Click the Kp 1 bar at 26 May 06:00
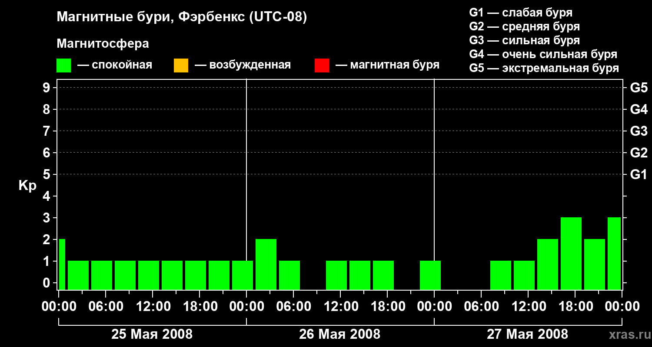652x347 pixels. (x=289, y=275)
